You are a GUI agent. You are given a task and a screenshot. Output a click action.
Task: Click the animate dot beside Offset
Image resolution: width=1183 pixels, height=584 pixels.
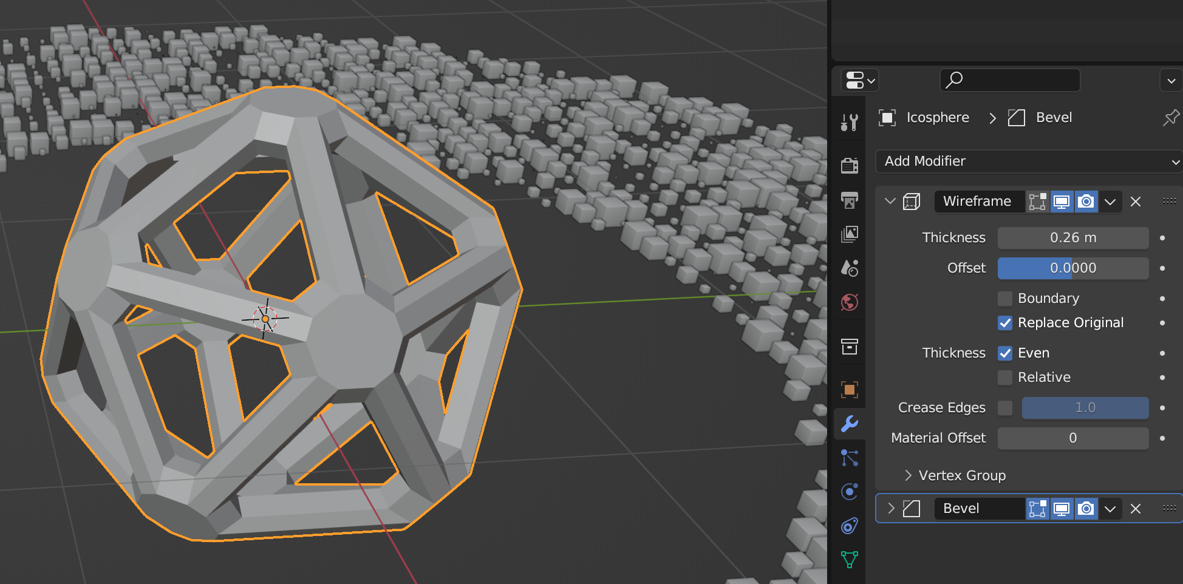1162,268
